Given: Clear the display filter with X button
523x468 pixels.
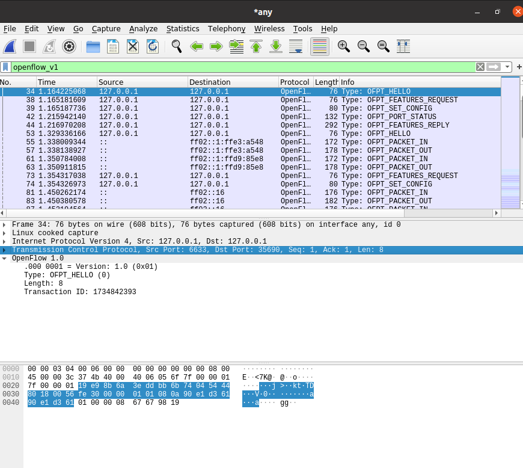Looking at the screenshot, I should [x=480, y=67].
